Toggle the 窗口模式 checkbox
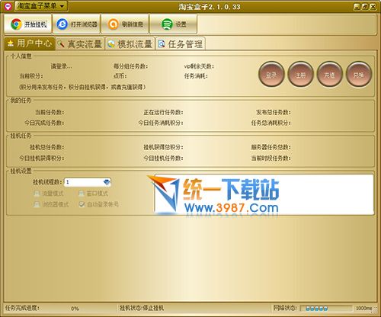 pyautogui.click(x=82, y=194)
